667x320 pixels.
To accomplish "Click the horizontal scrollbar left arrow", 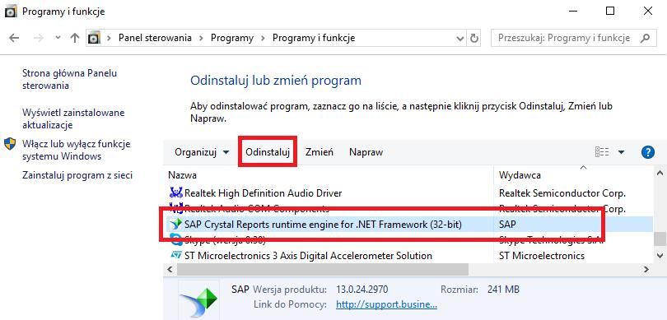I will pyautogui.click(x=170, y=270).
